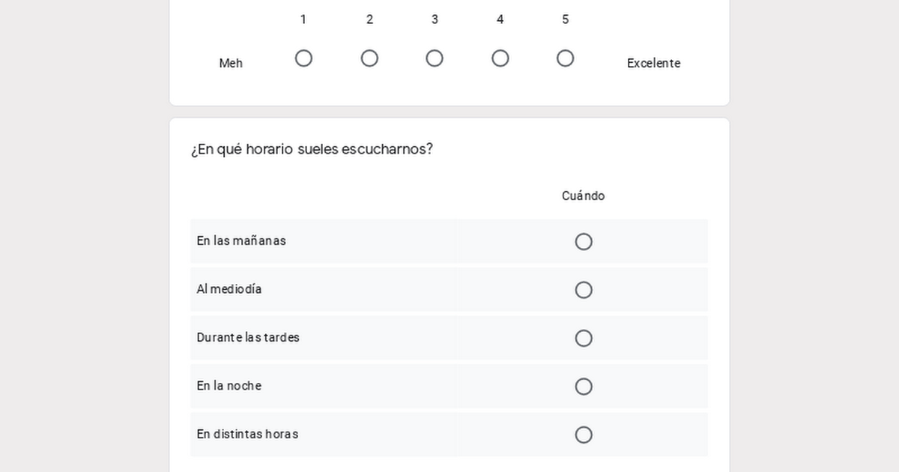Click the 'Al mediodía' row label text
Screen dimensions: 899x472
(x=229, y=289)
